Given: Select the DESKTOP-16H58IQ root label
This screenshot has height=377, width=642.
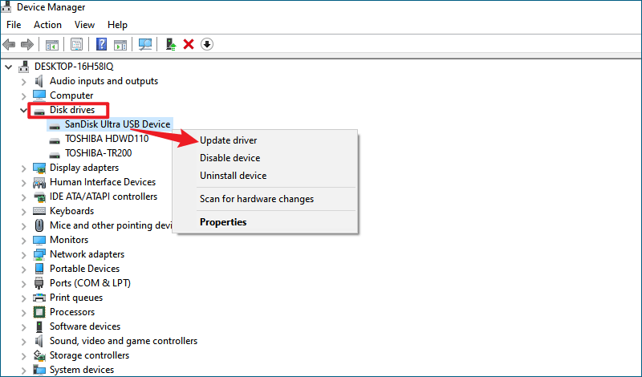Looking at the screenshot, I should tap(74, 67).
